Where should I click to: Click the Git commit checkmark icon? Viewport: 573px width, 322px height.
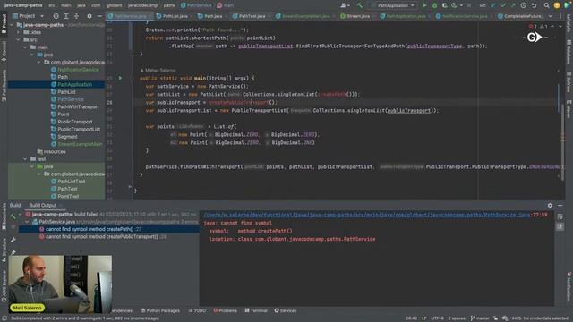503,5
